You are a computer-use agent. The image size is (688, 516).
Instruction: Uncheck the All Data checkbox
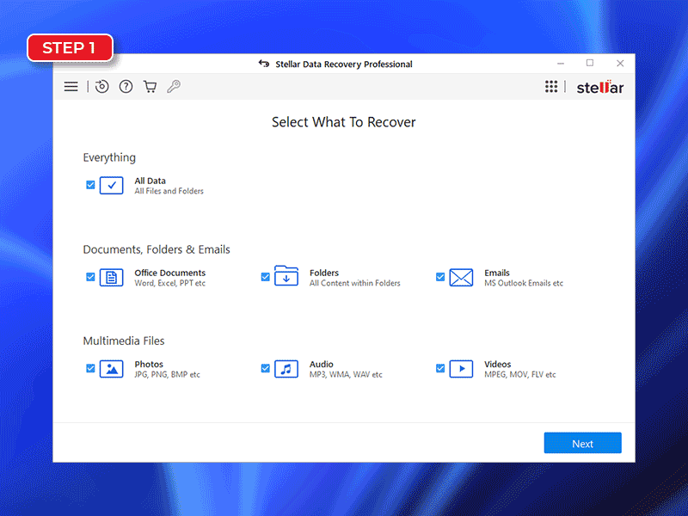(90, 185)
